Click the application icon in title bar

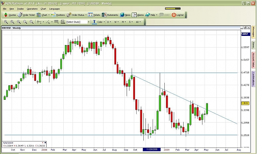click(x=3, y=3)
